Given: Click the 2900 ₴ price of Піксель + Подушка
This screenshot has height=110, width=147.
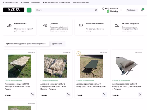Looking at the screenshot, I should click(43, 96).
